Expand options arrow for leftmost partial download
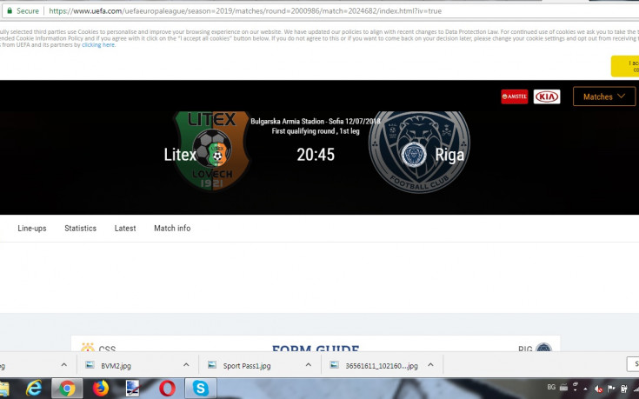This screenshot has width=639, height=399. (x=64, y=365)
